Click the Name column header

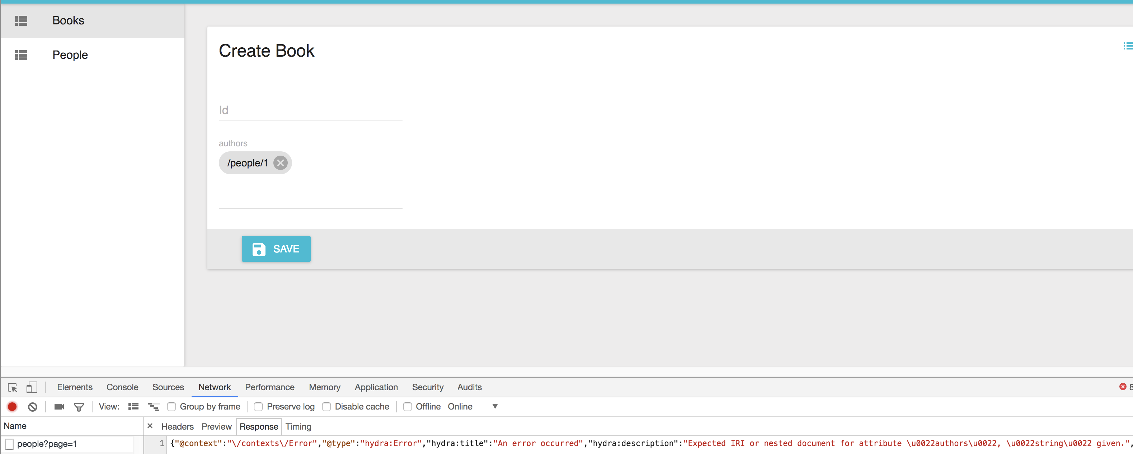click(72, 426)
